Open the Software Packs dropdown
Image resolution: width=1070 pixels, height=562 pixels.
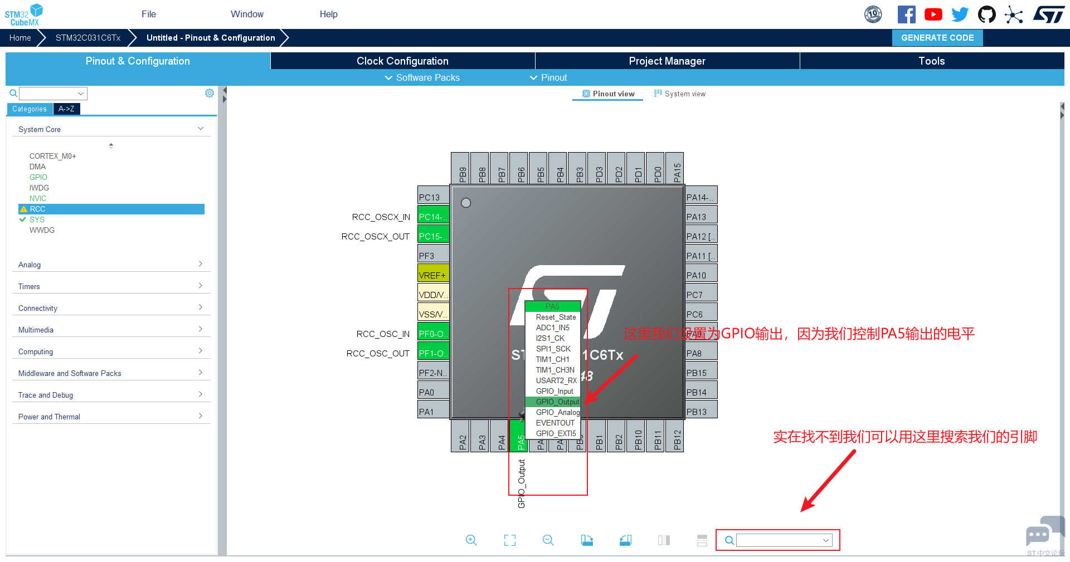[422, 78]
